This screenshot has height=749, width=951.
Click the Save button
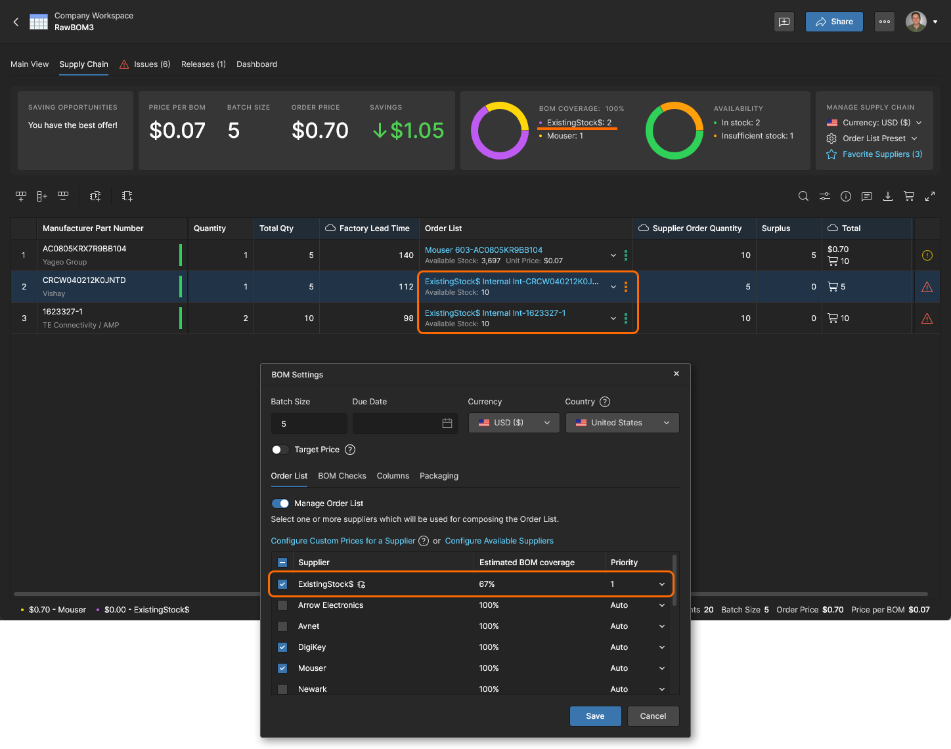click(595, 716)
